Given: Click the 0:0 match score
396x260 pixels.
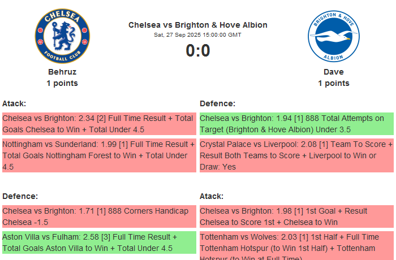Looking at the screenshot, I should pyautogui.click(x=198, y=51).
